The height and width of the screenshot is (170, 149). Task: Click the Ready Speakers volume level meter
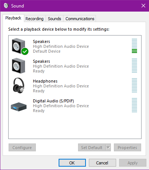pyautogui.click(x=134, y=65)
